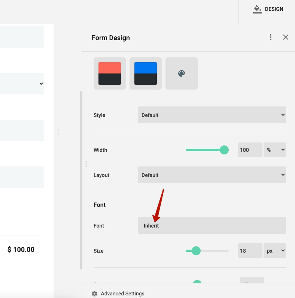Click the Size slider handle
This screenshot has width=295, height=298.
(196, 251)
